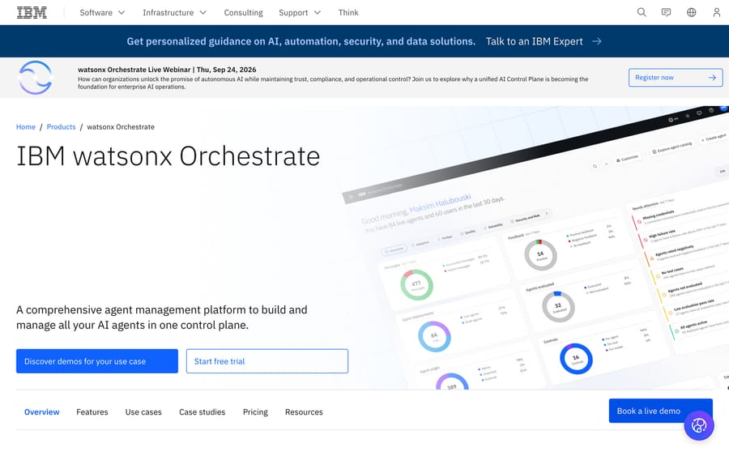729x456 pixels.
Task: Switch to the Resources tab
Action: tap(304, 411)
